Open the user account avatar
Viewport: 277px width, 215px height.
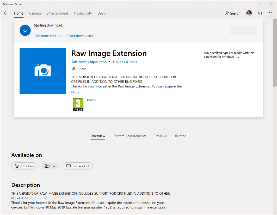[249, 13]
